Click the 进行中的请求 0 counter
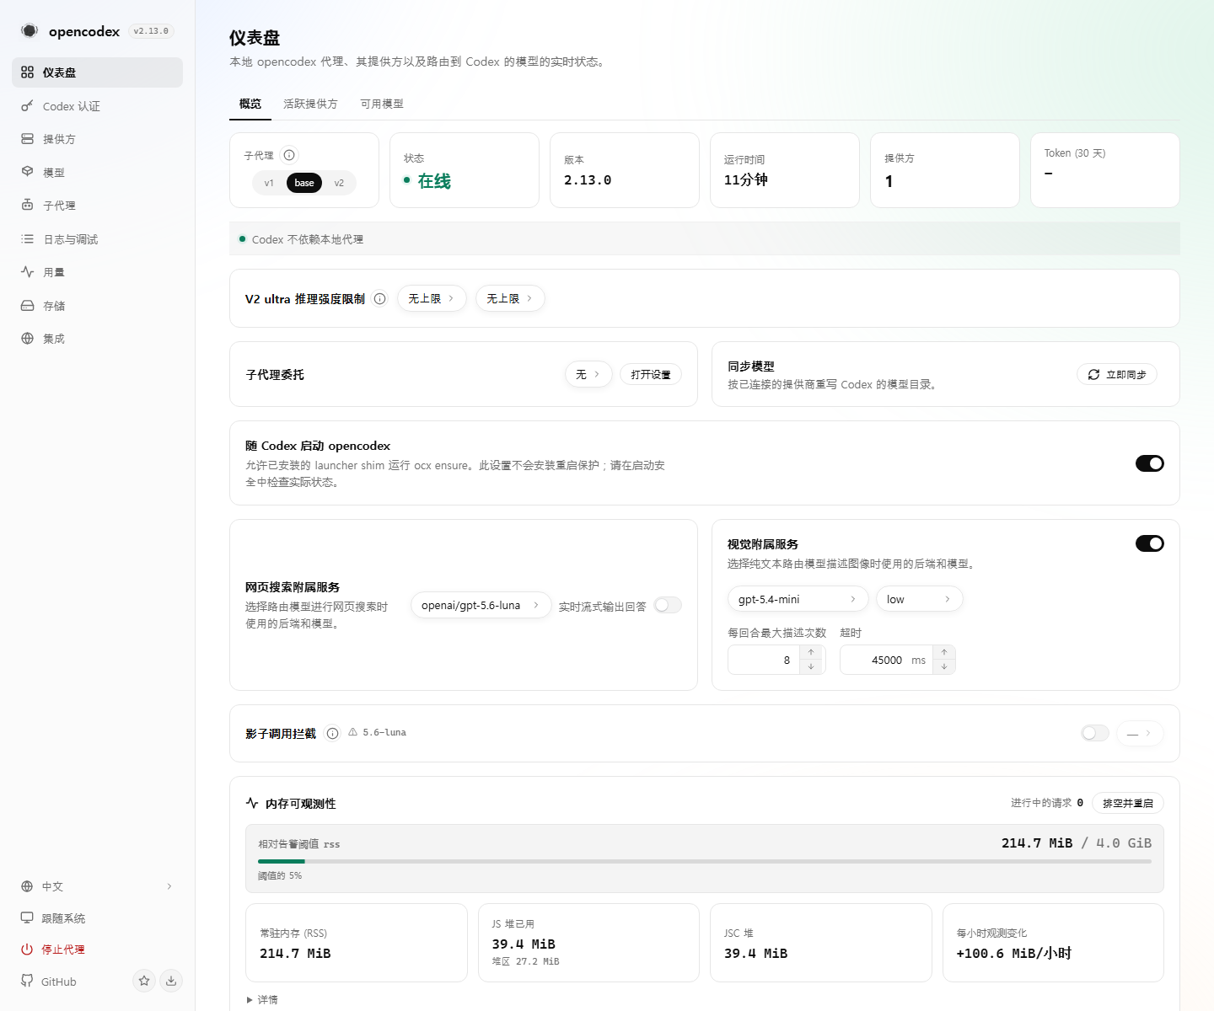This screenshot has width=1214, height=1011. pos(1047,803)
